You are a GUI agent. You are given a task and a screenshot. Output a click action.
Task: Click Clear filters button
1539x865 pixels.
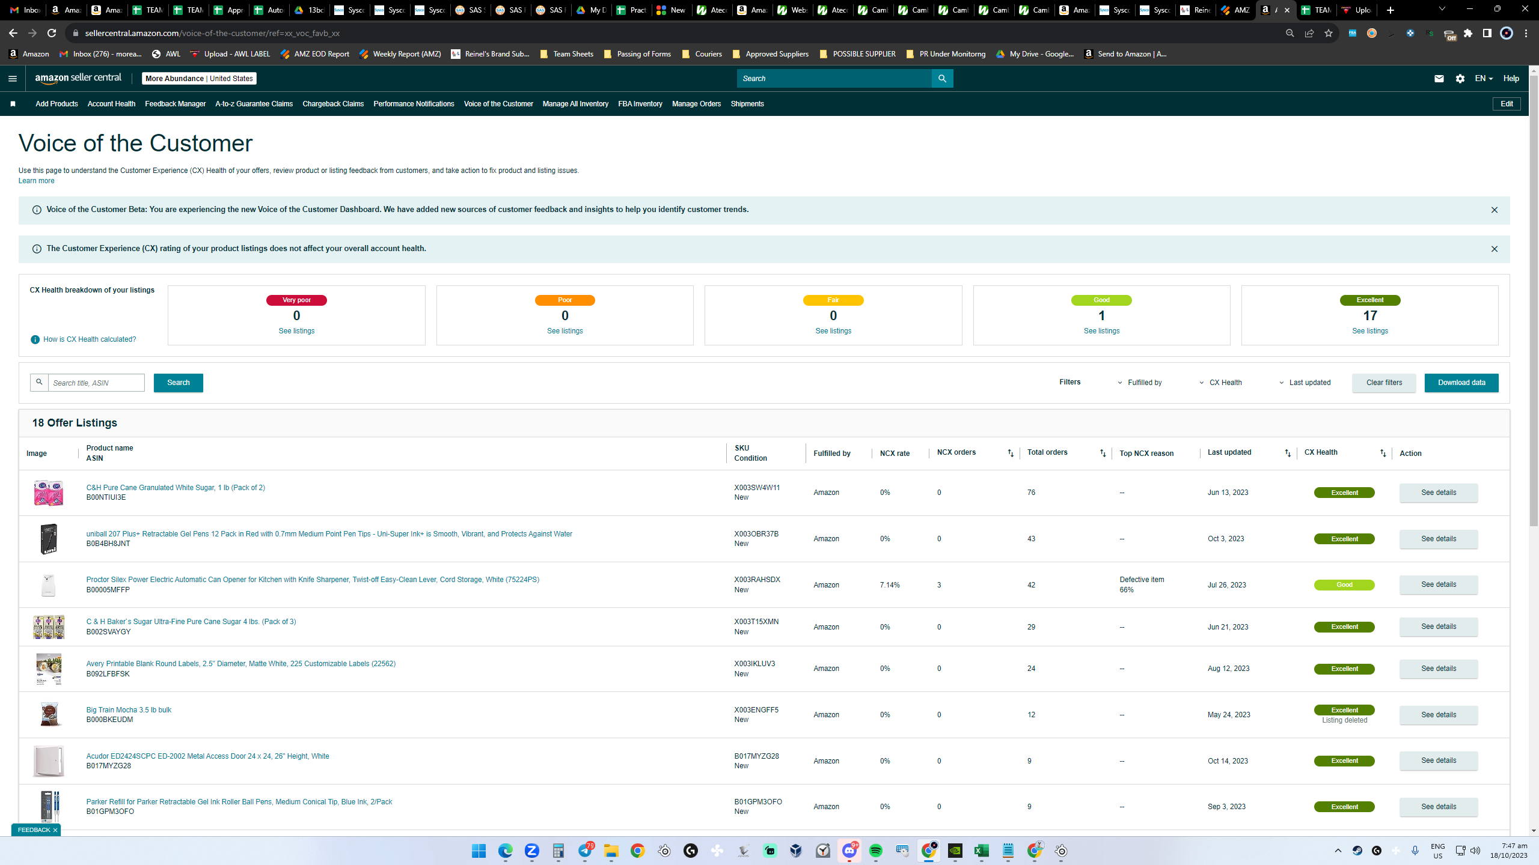tap(1384, 383)
